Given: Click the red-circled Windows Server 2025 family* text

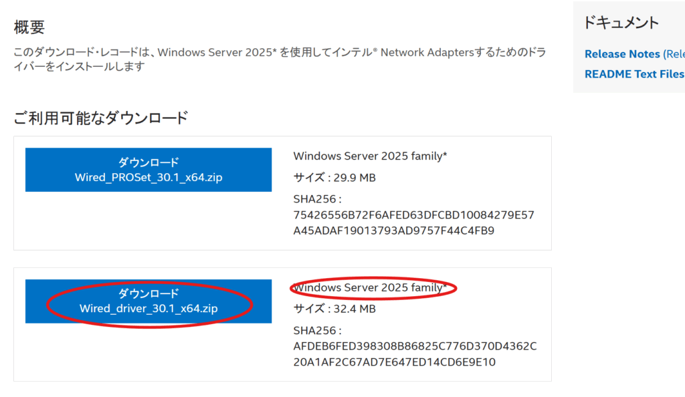Looking at the screenshot, I should [370, 287].
